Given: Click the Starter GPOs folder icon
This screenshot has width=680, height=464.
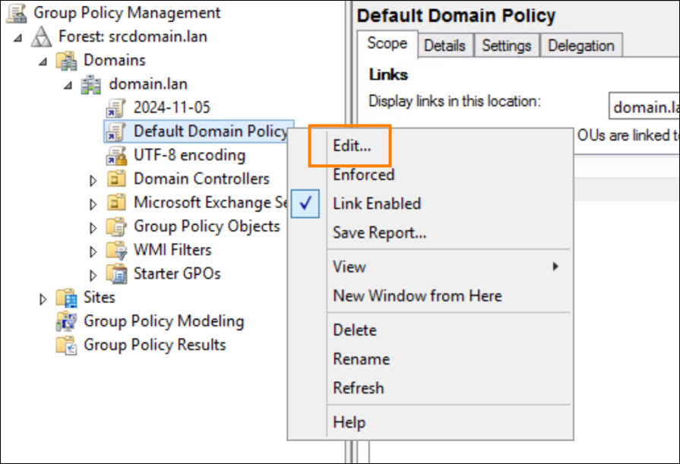Looking at the screenshot, I should (x=117, y=274).
